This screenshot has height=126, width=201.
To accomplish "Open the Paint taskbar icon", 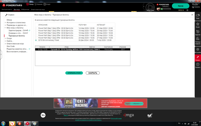I will [x=35, y=124].
